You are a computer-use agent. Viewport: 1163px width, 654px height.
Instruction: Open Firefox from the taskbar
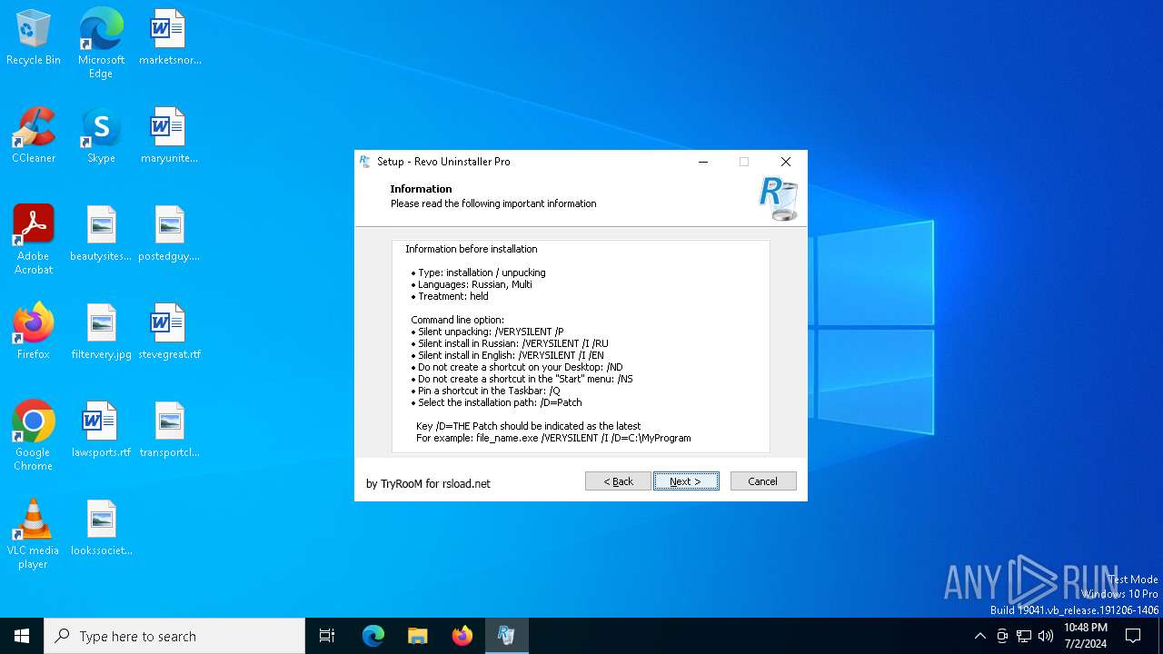click(x=462, y=636)
